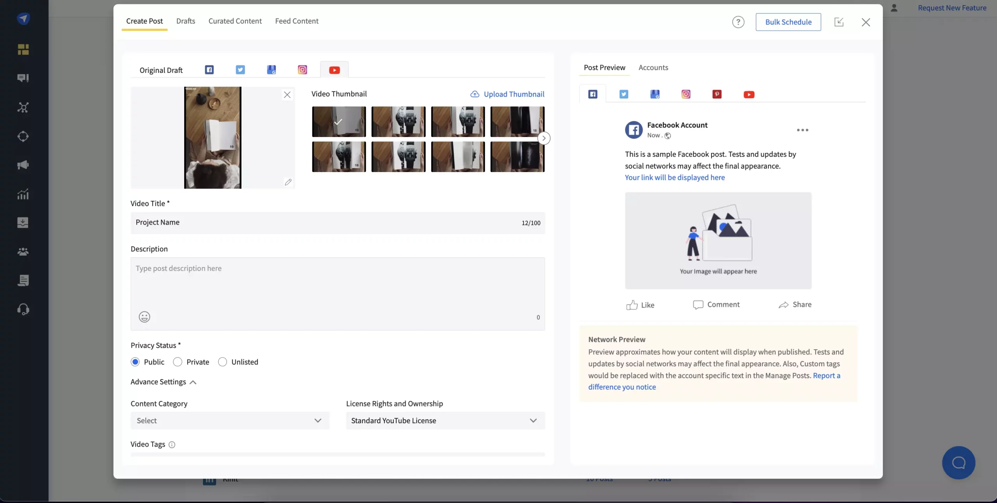Viewport: 997px width, 503px height.
Task: Select the Pinterest preview icon
Action: [x=717, y=94]
